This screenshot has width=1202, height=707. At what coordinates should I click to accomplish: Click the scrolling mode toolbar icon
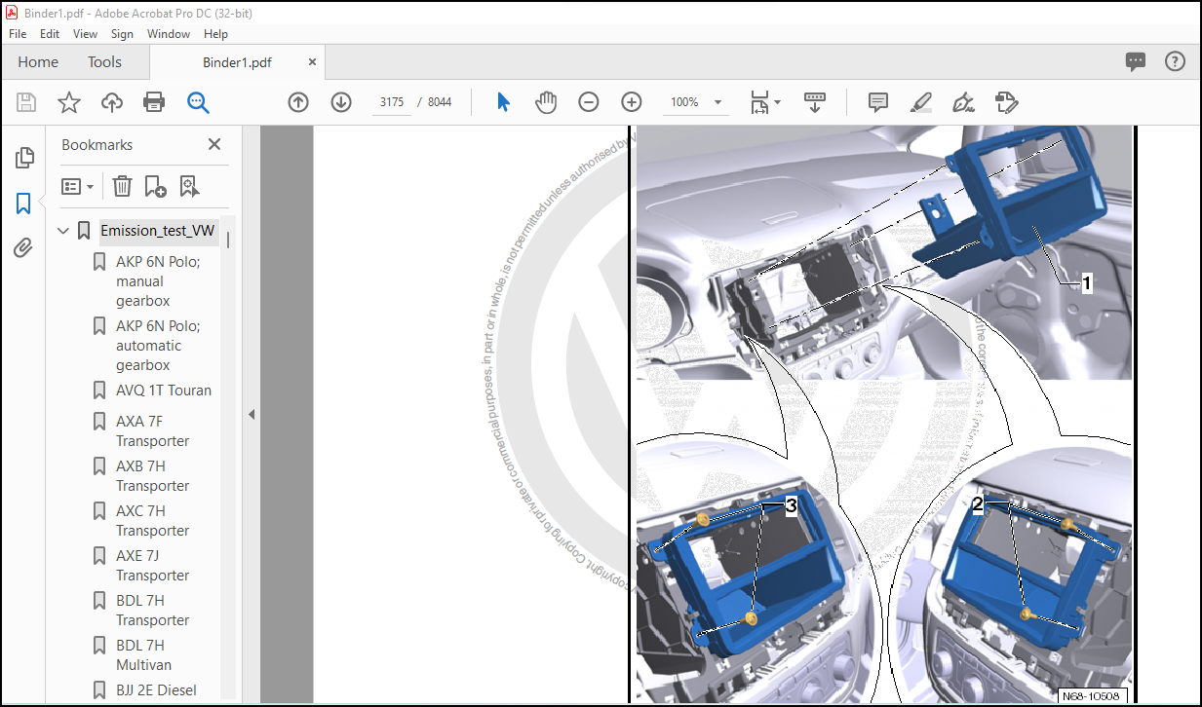tap(815, 101)
